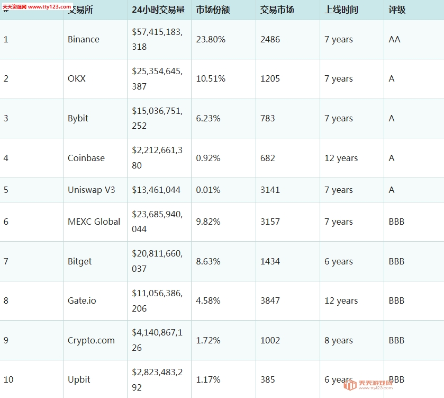Click MEXC Global's BBB rating

coord(396,222)
